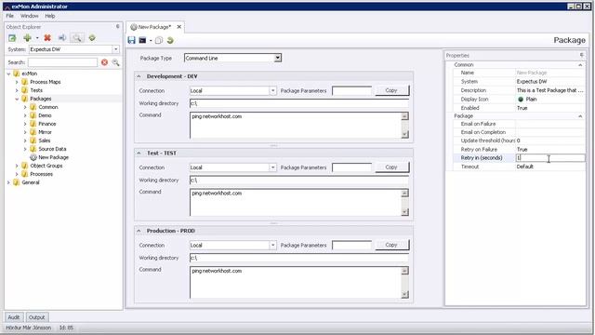This screenshot has height=335, width=595.
Task: Click the command console icon in package toolbar
Action: coord(142,40)
